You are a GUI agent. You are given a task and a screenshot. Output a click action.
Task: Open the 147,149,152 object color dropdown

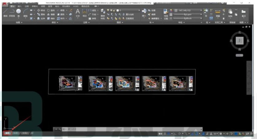click(188, 10)
